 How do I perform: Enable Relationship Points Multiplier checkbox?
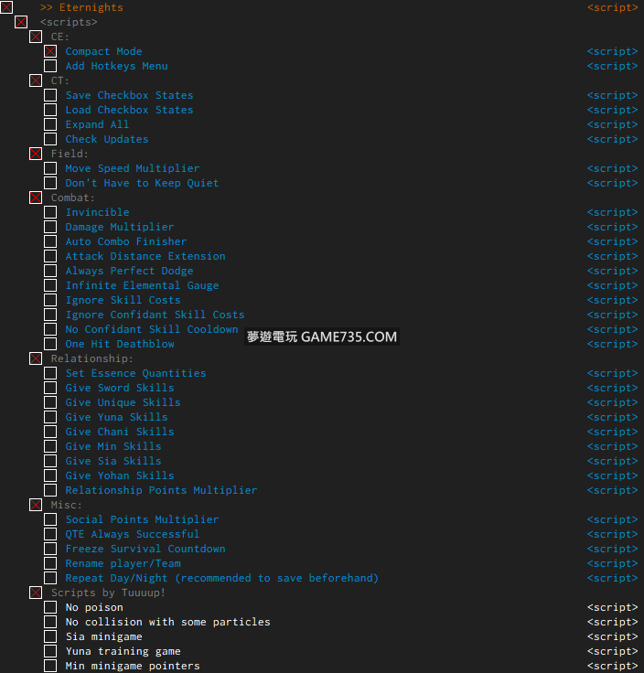coord(50,490)
